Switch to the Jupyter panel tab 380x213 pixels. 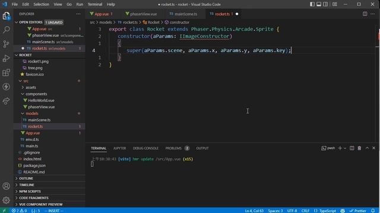point(120,148)
